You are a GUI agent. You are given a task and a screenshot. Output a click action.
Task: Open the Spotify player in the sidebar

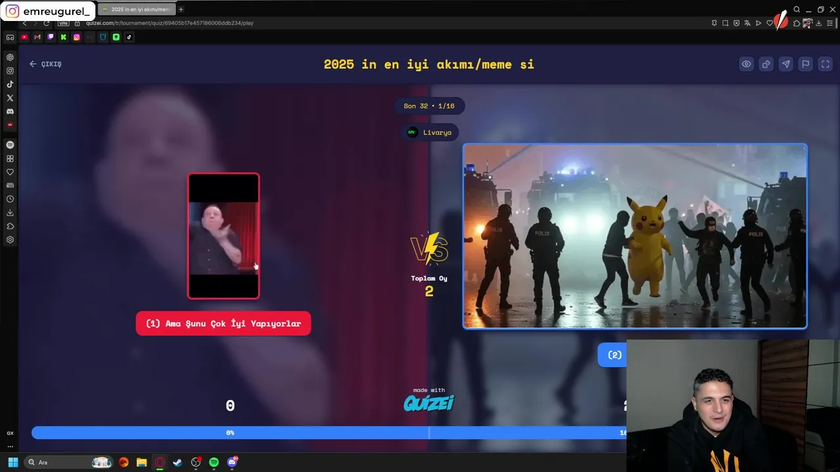10,145
